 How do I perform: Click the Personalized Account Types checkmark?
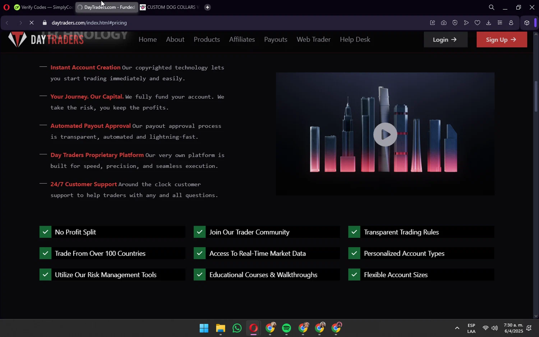[354, 253]
